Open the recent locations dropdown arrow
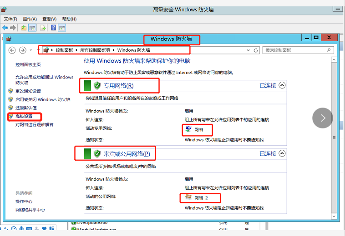345x236 pixels. click(31, 50)
